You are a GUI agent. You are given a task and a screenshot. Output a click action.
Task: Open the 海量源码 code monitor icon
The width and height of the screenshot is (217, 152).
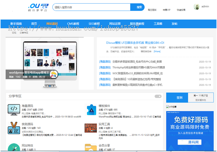(14, 110)
